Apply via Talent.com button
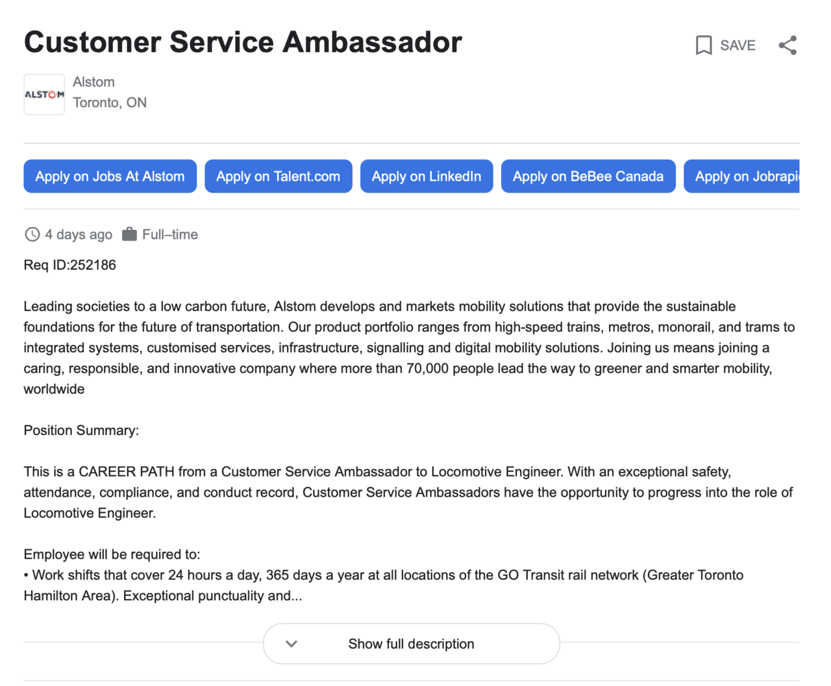The image size is (831, 686). coord(278,176)
